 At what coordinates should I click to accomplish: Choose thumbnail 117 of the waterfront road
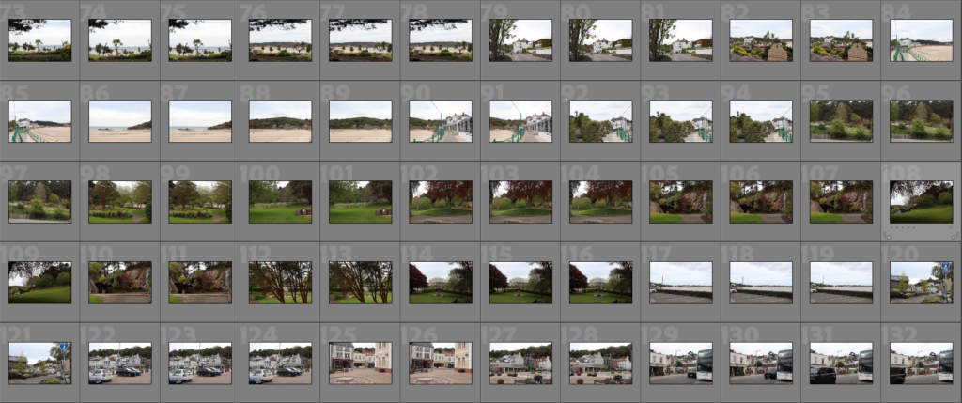click(681, 282)
